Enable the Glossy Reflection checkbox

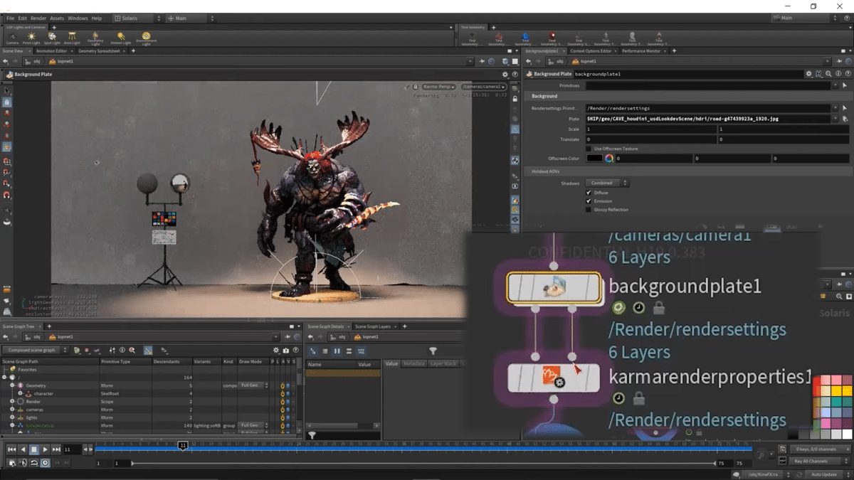tap(589, 210)
